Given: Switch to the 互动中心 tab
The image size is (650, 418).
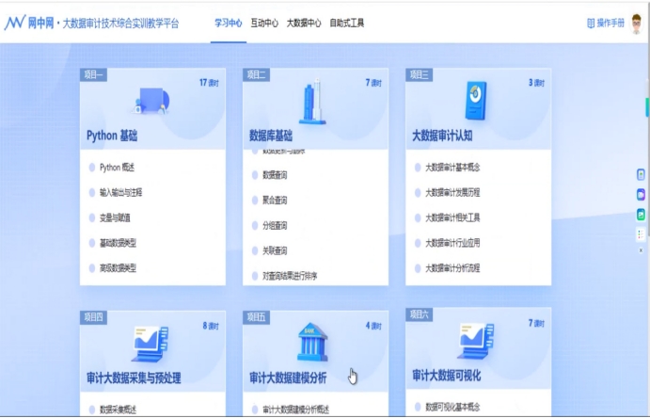Looking at the screenshot, I should coord(264,23).
